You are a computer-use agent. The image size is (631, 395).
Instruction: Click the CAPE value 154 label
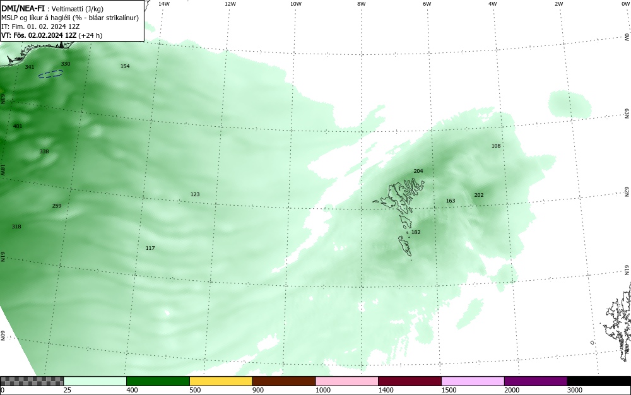(x=125, y=66)
